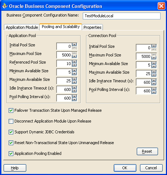Open the Properties tab

(x=92, y=27)
